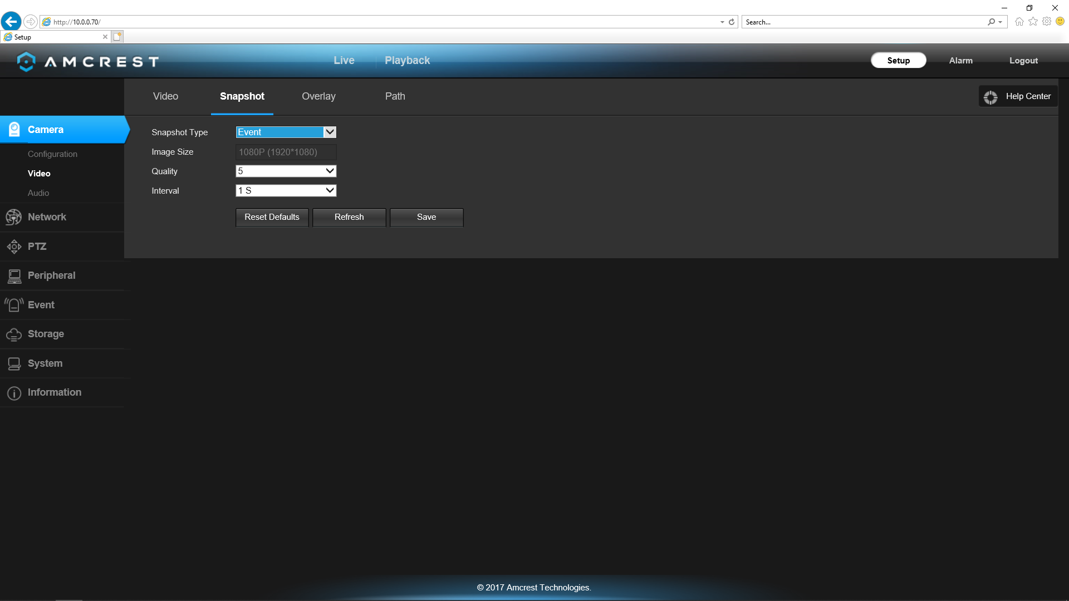1069x601 pixels.
Task: Switch to the Video tab
Action: pyautogui.click(x=165, y=96)
